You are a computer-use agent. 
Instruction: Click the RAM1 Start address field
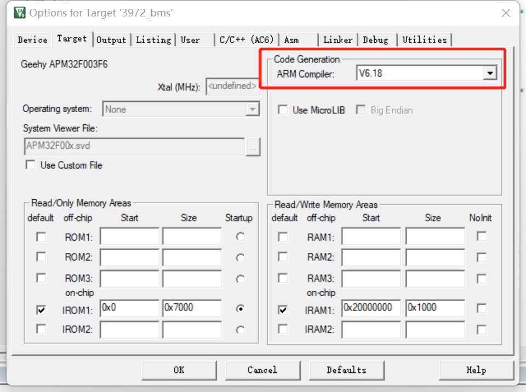click(371, 237)
